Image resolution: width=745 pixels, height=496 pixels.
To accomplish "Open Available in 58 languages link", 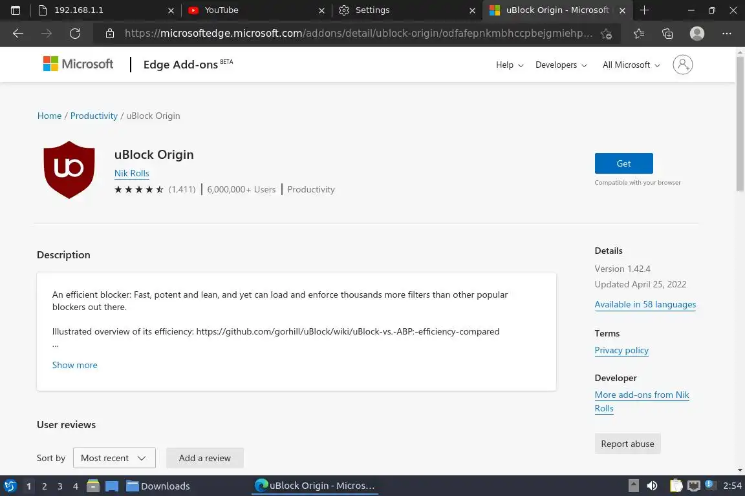I will click(645, 304).
